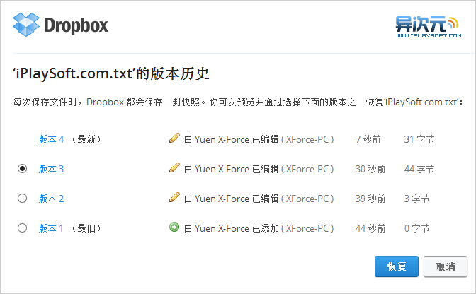Image resolution: width=476 pixels, height=294 pixels.
Task: Click the 31 字节 size of 版本 4
Action: pyautogui.click(x=419, y=139)
